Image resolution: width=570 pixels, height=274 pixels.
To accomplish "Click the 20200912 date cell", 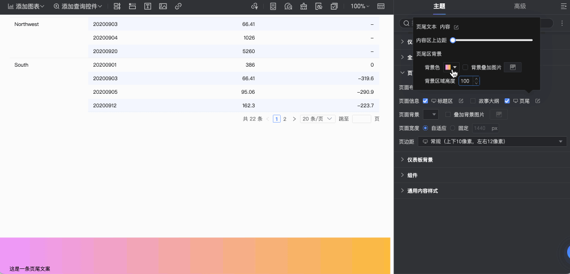I will (x=105, y=106).
